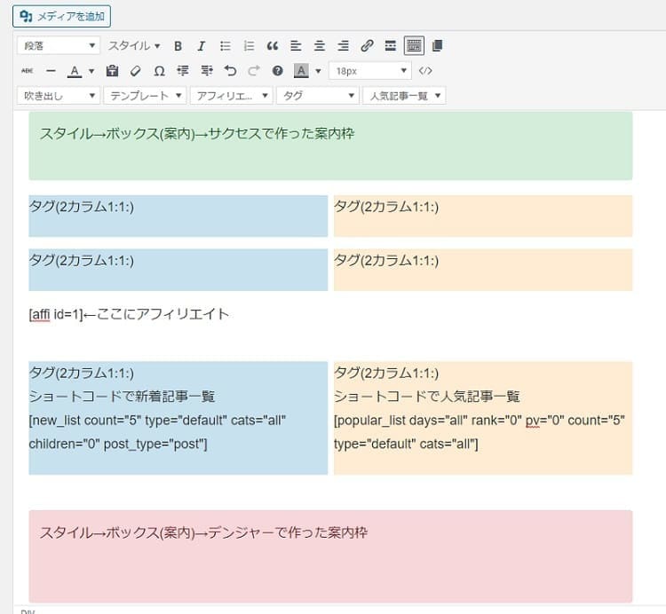
Task: Toggle bold formatting
Action: pos(178,46)
